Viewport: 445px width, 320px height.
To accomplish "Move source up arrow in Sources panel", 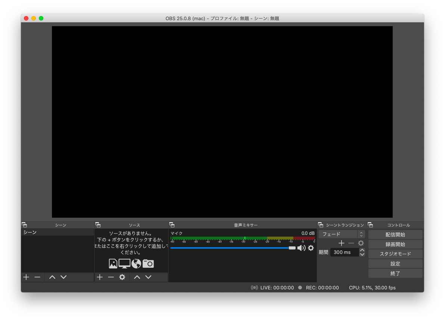I will (137, 277).
